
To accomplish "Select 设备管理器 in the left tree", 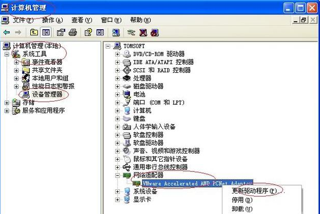I will click(x=47, y=94).
